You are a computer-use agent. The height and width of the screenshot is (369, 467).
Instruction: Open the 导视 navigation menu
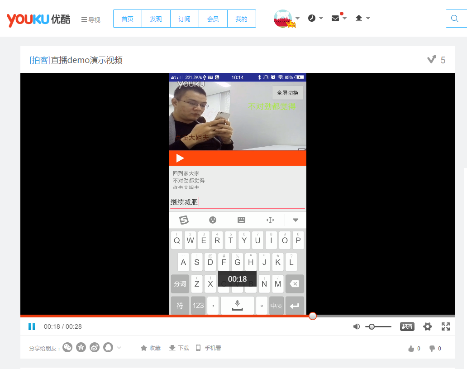[x=91, y=19]
